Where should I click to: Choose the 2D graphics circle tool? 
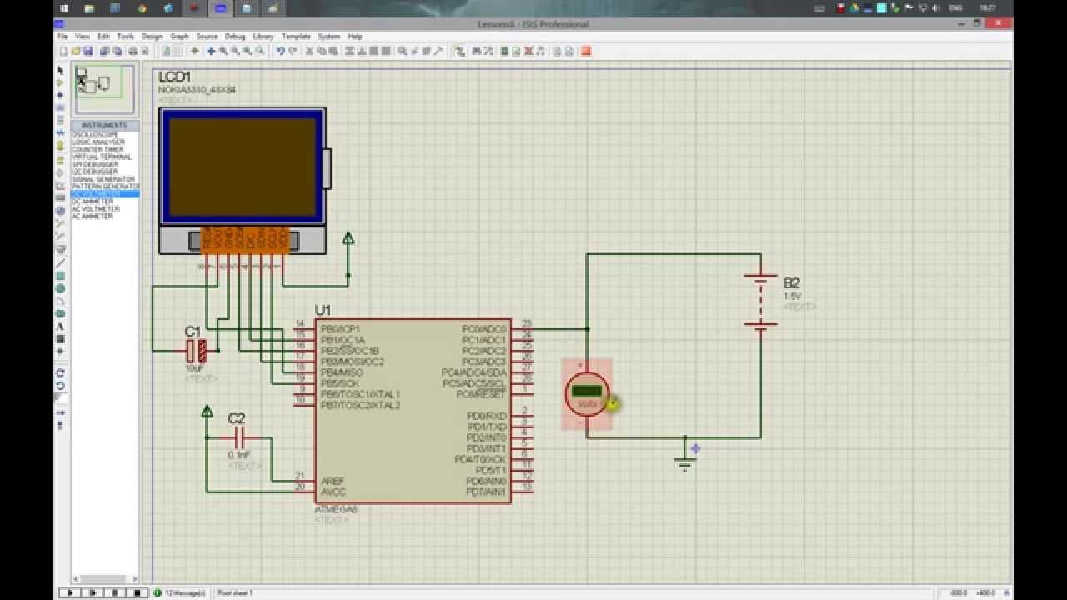point(60,288)
